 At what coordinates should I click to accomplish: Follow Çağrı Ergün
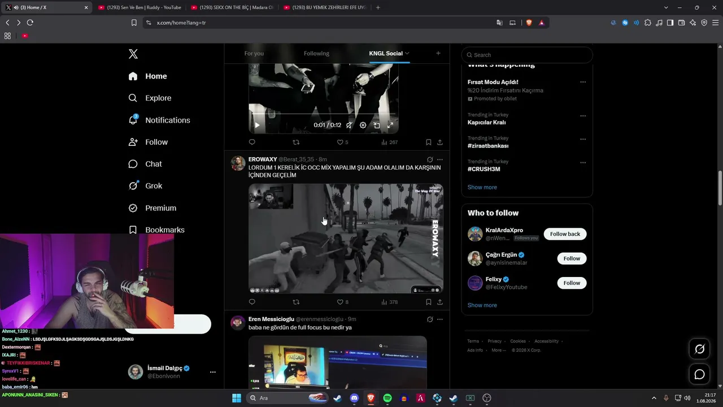[572, 258]
